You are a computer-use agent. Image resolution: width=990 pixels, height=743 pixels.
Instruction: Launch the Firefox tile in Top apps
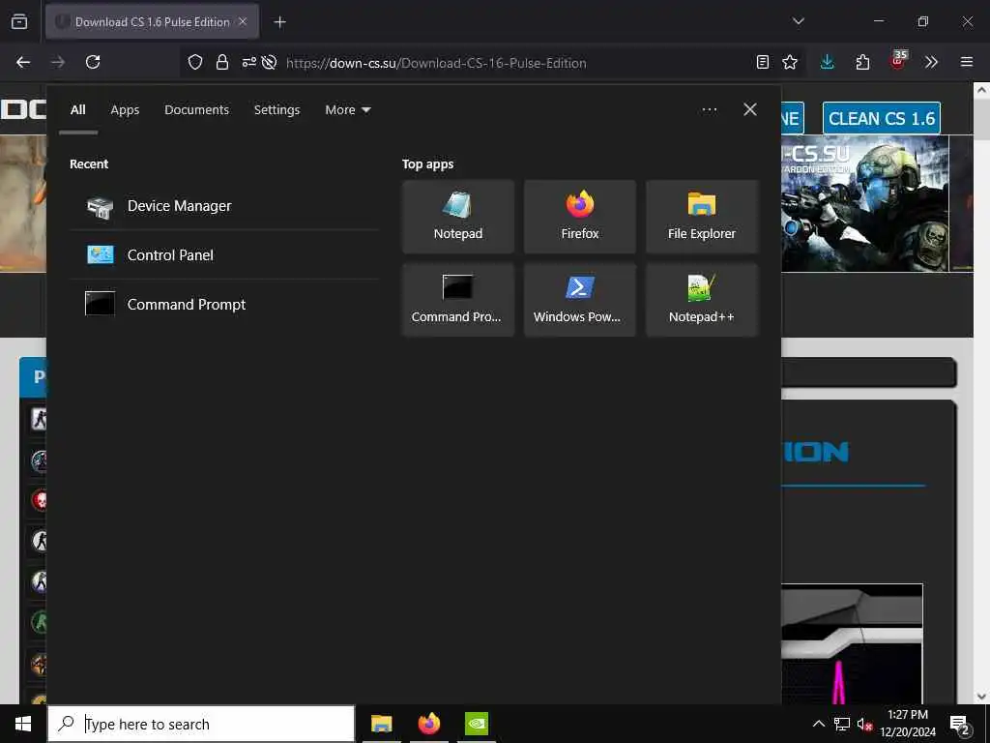(x=580, y=217)
